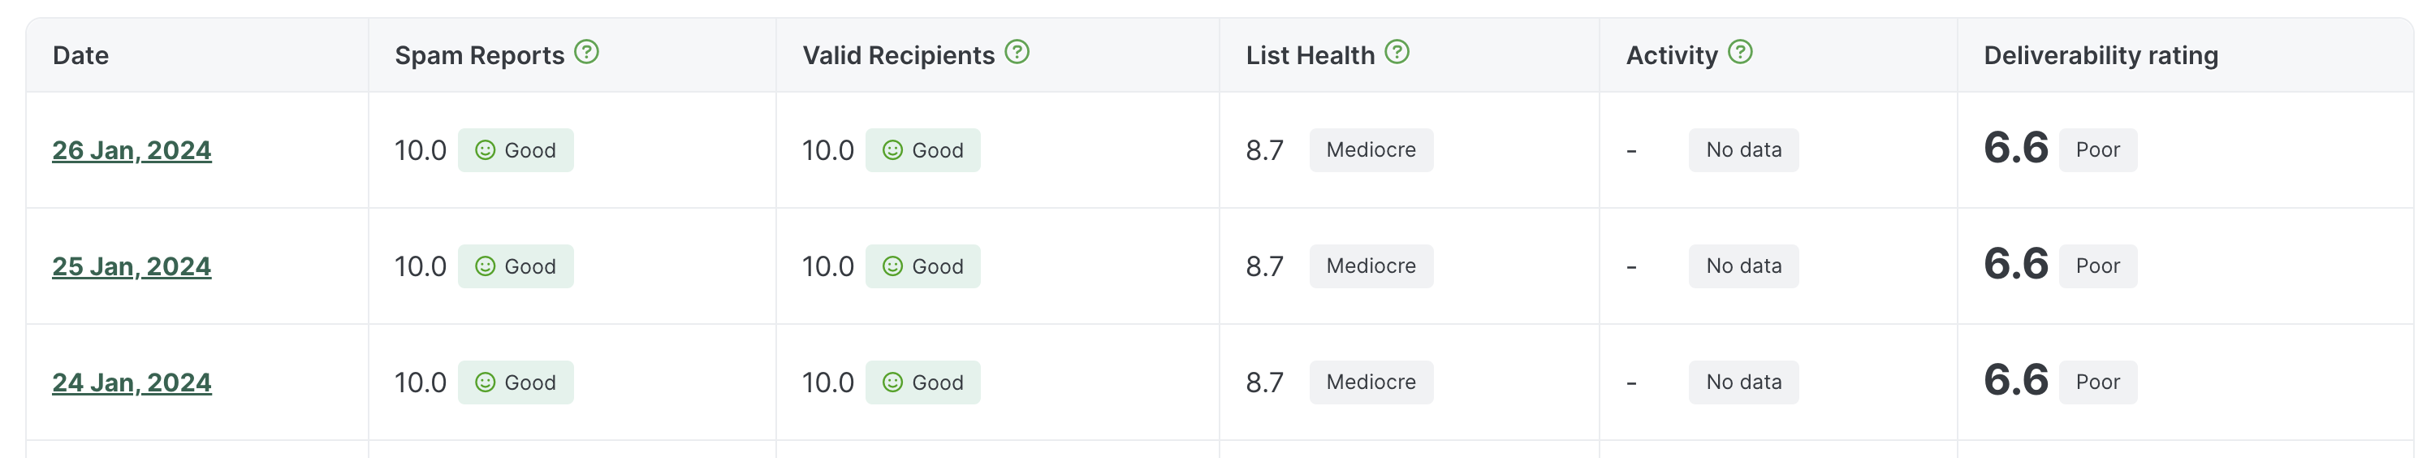Select the Good badge in 26 Jan Spam Reports
The height and width of the screenshot is (458, 2431).
516,150
